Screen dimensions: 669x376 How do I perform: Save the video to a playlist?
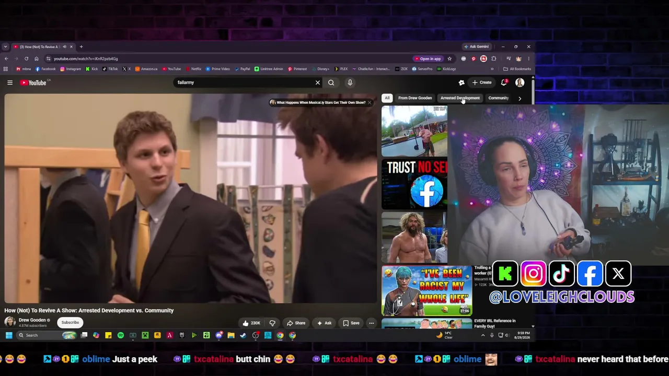point(351,323)
